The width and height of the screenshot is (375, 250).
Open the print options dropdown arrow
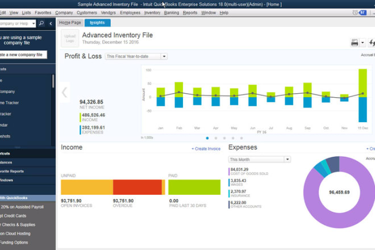click(x=363, y=43)
